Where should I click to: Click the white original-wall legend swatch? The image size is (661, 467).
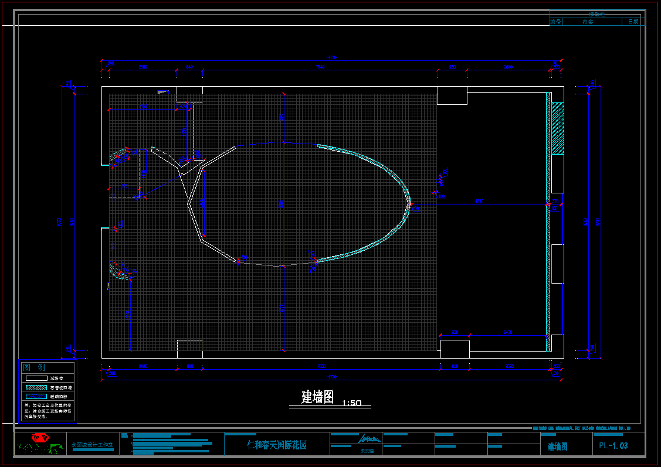click(x=36, y=378)
